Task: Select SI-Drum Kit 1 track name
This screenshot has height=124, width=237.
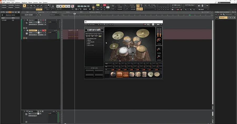Action: tap(33, 30)
